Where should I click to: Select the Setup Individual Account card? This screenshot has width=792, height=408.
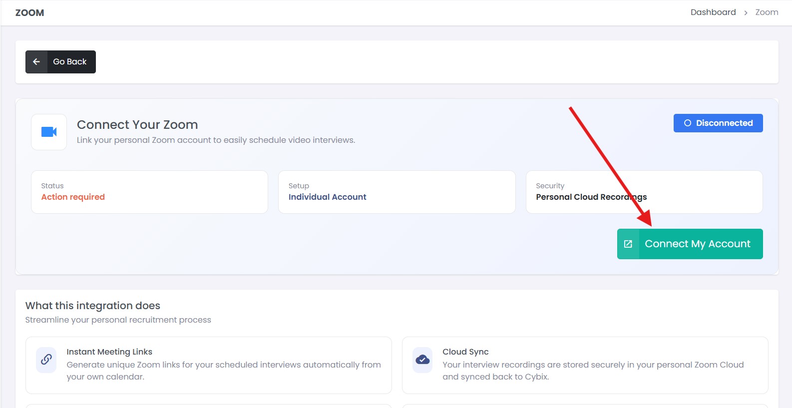click(396, 192)
